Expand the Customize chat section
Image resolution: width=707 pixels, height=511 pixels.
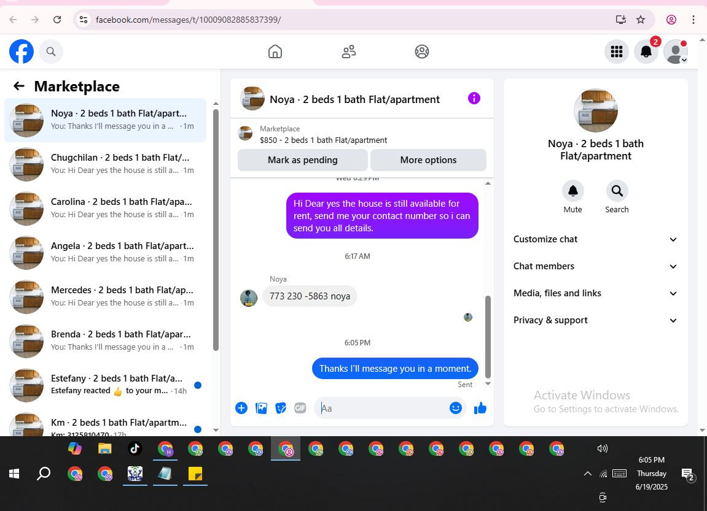pyautogui.click(x=595, y=239)
